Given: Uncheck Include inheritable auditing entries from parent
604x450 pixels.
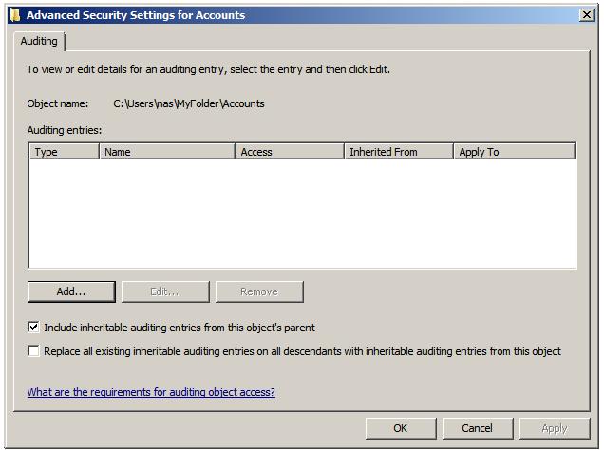Looking at the screenshot, I should coord(34,328).
